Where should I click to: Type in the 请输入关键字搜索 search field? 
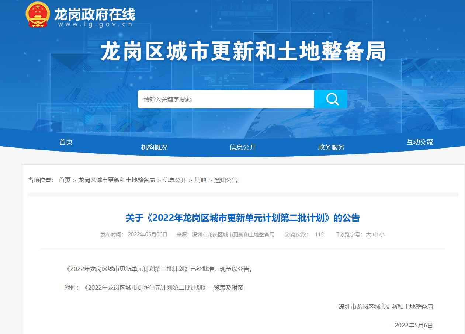226,99
